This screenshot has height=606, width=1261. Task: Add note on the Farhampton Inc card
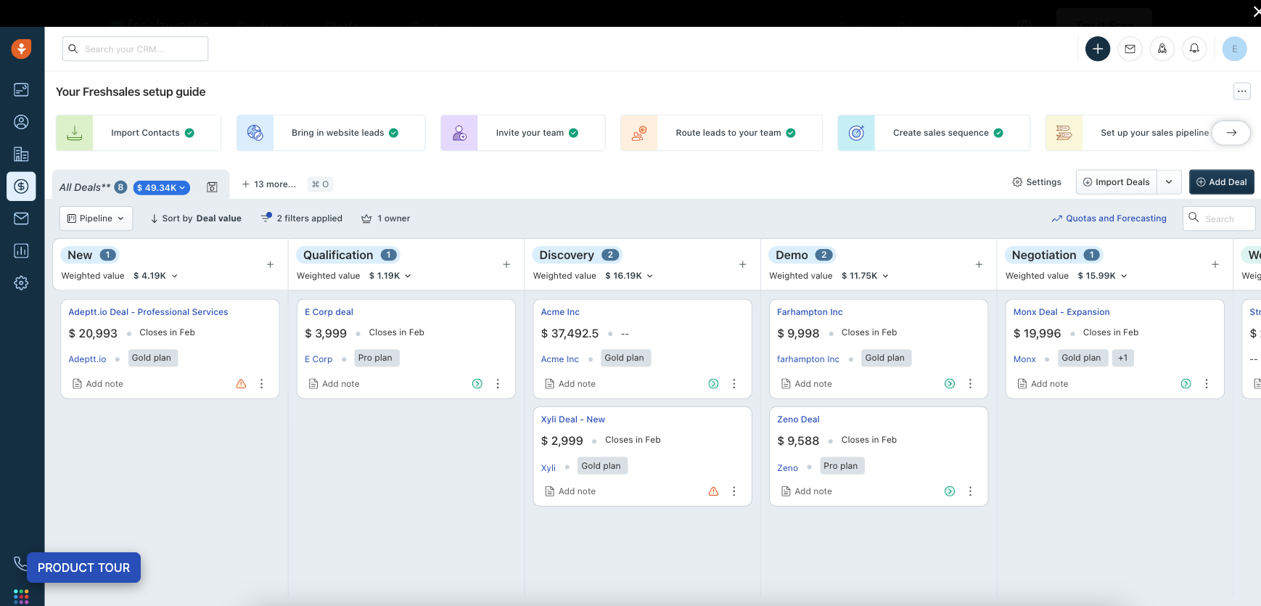click(807, 384)
